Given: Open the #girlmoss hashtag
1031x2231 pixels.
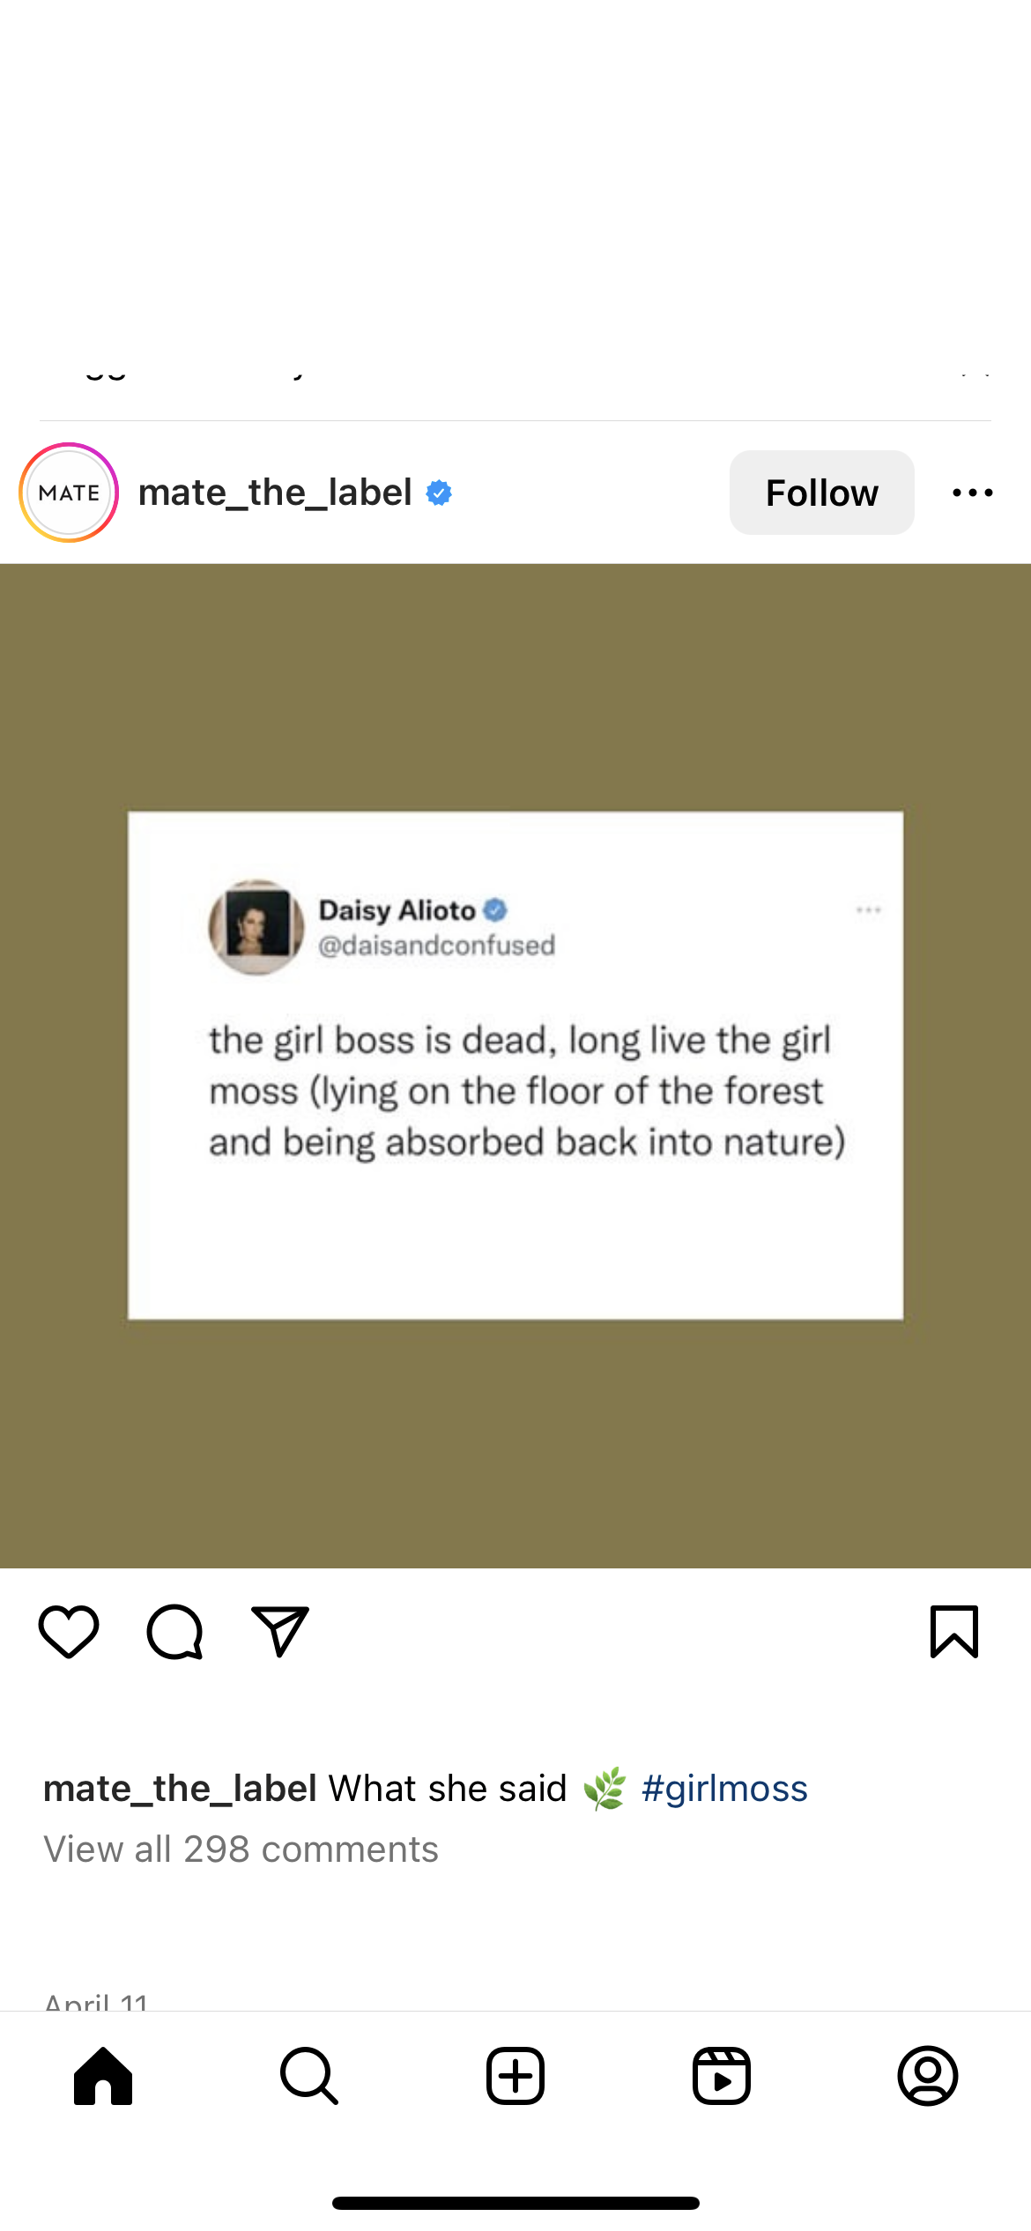Looking at the screenshot, I should (x=724, y=1789).
